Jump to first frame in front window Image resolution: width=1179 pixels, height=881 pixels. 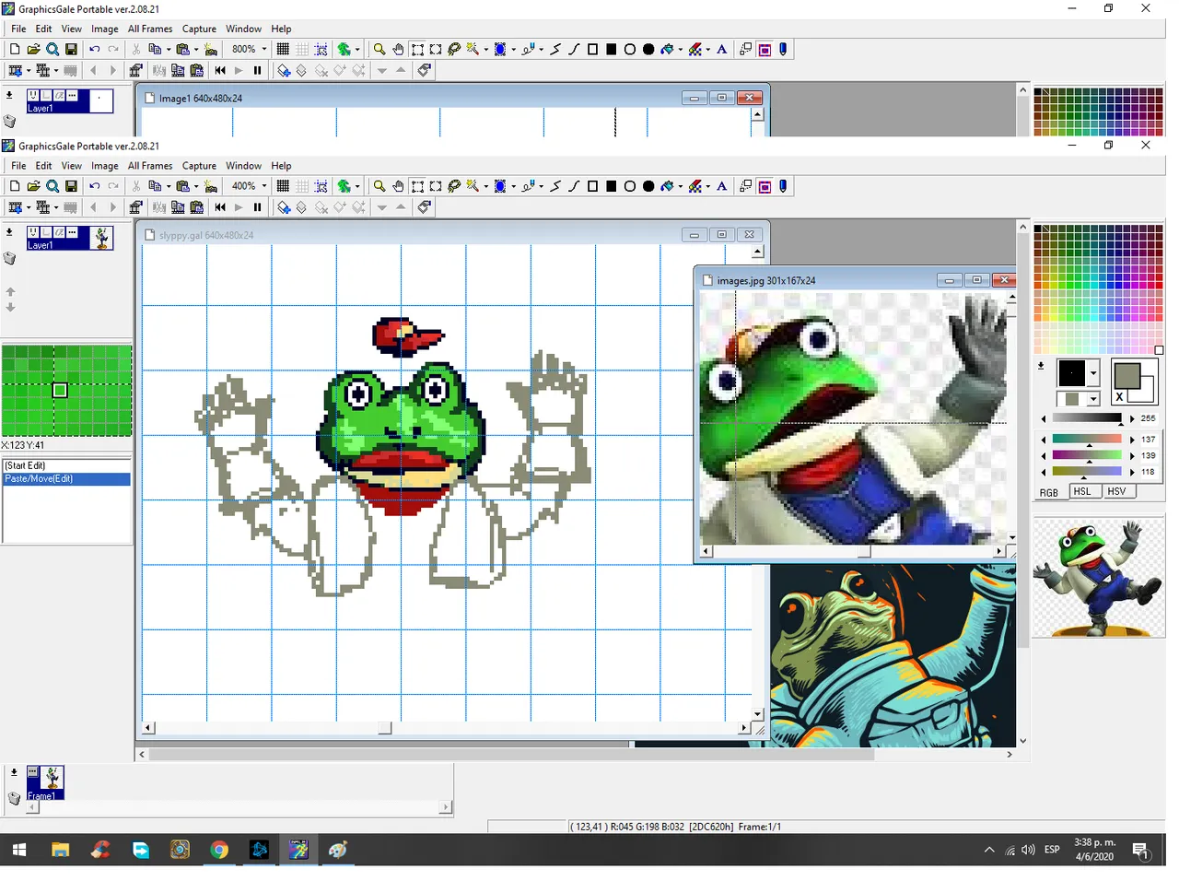(x=219, y=207)
